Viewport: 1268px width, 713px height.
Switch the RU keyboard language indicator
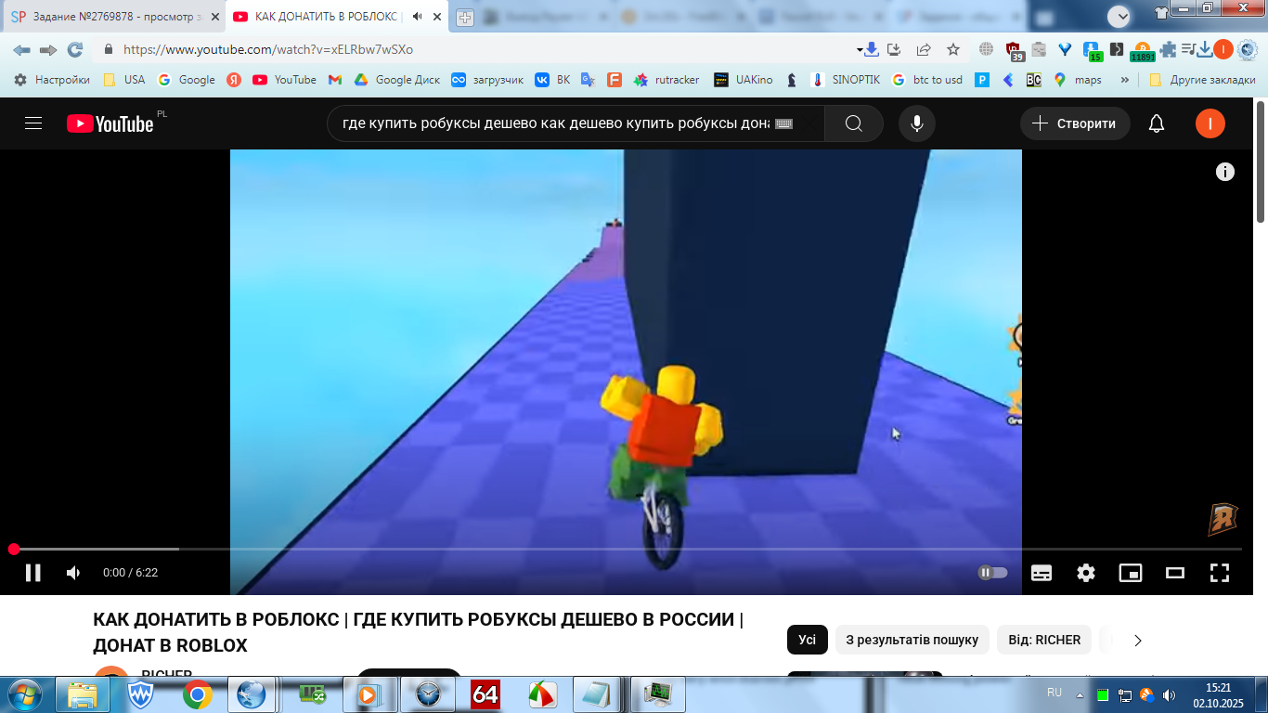1055,693
